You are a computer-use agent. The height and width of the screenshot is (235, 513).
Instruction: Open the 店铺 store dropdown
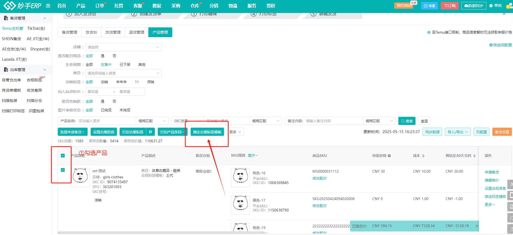[x=123, y=47]
